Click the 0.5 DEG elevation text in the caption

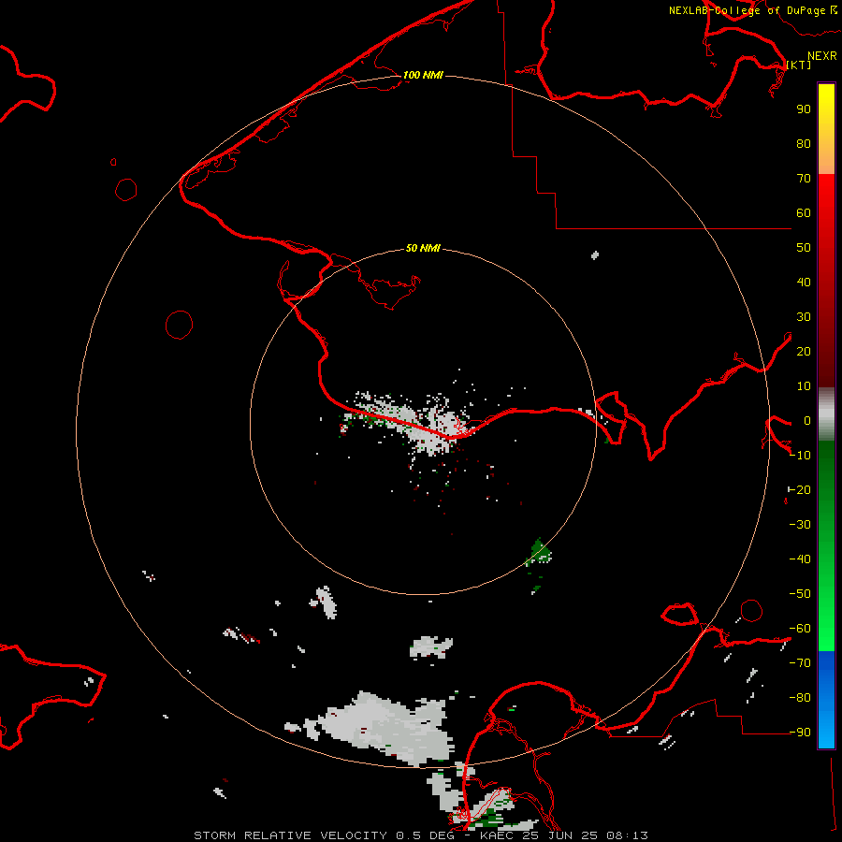(x=426, y=835)
